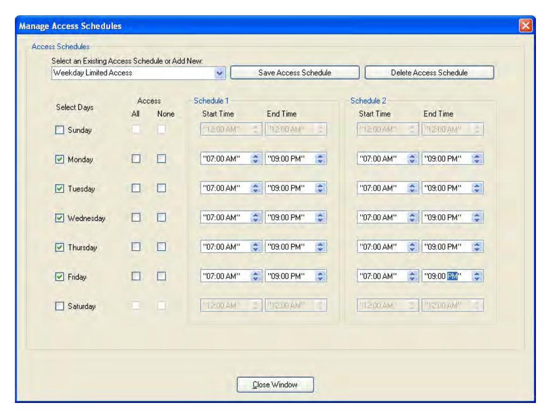This screenshot has height=416, width=549.
Task: Close the Manage Access Schedules dialog
Action: pos(526,26)
